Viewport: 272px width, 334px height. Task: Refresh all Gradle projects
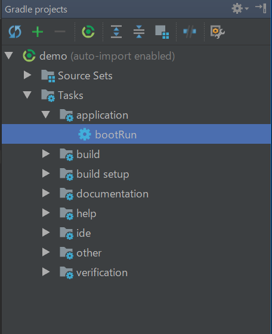[15, 32]
